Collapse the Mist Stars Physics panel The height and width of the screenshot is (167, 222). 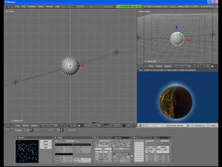[95, 137]
